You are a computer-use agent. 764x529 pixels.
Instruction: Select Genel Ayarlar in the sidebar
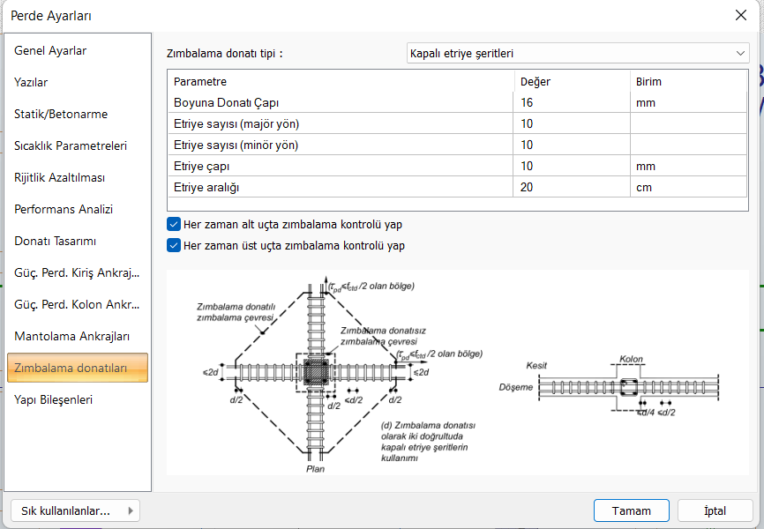click(50, 51)
